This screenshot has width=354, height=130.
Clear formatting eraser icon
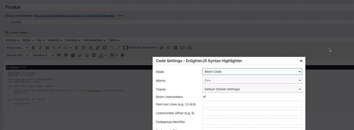coord(80,55)
